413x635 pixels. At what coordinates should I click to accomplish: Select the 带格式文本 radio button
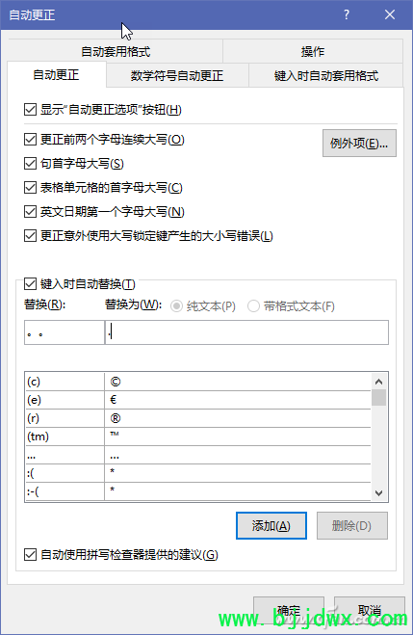(x=253, y=306)
